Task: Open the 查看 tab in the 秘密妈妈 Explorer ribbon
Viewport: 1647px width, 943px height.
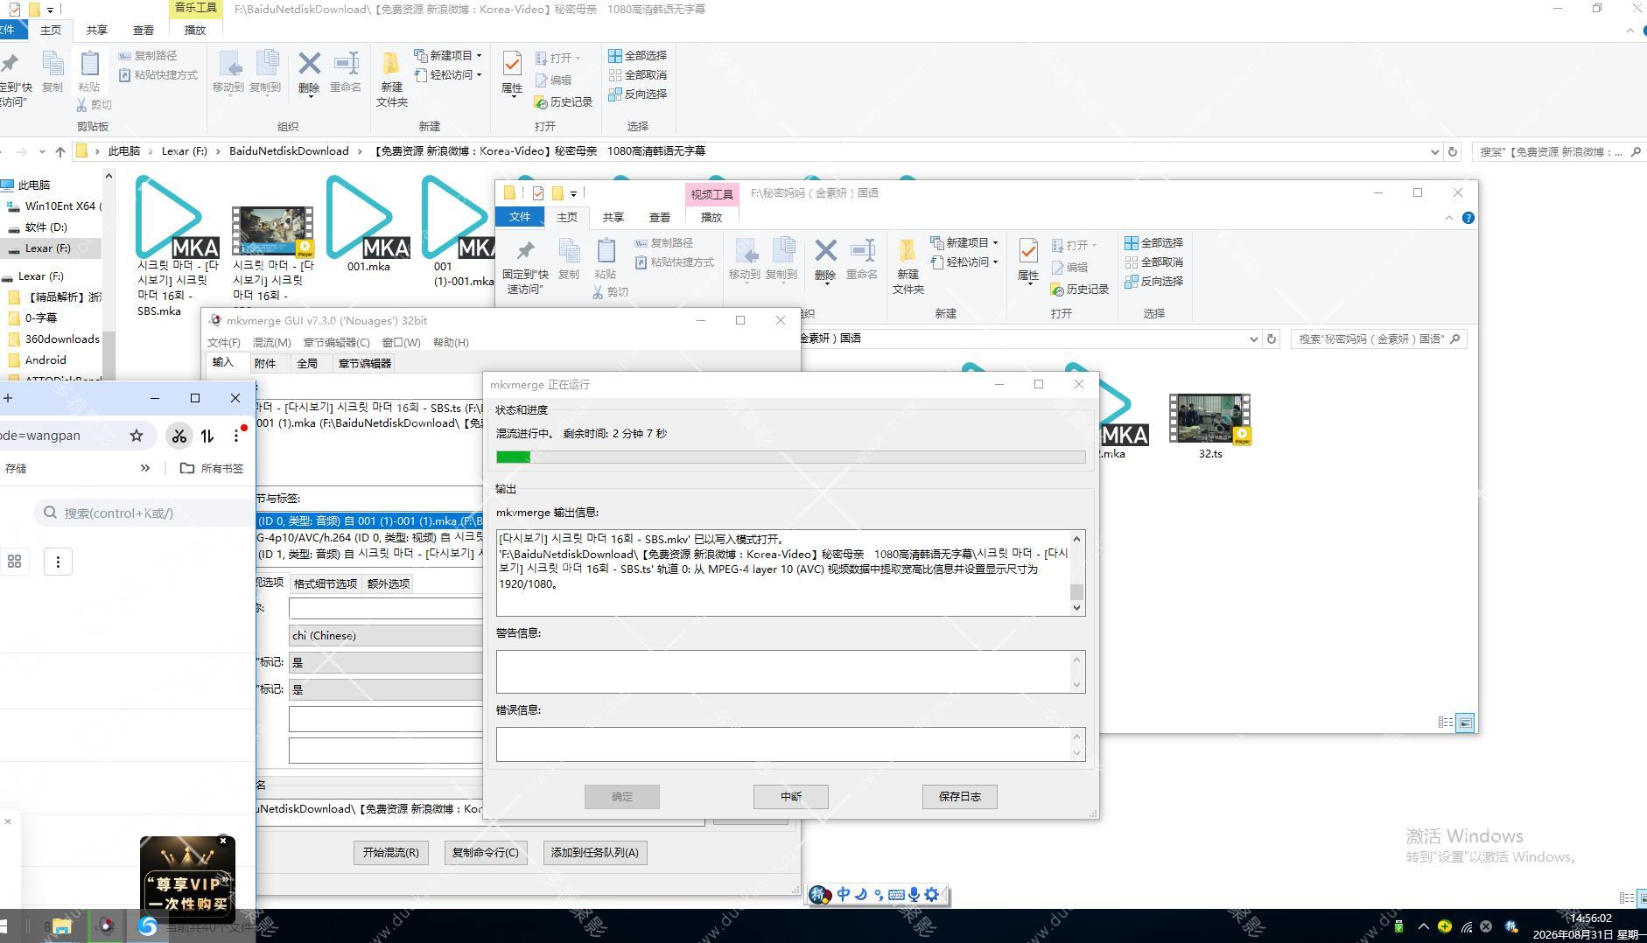Action: click(659, 217)
